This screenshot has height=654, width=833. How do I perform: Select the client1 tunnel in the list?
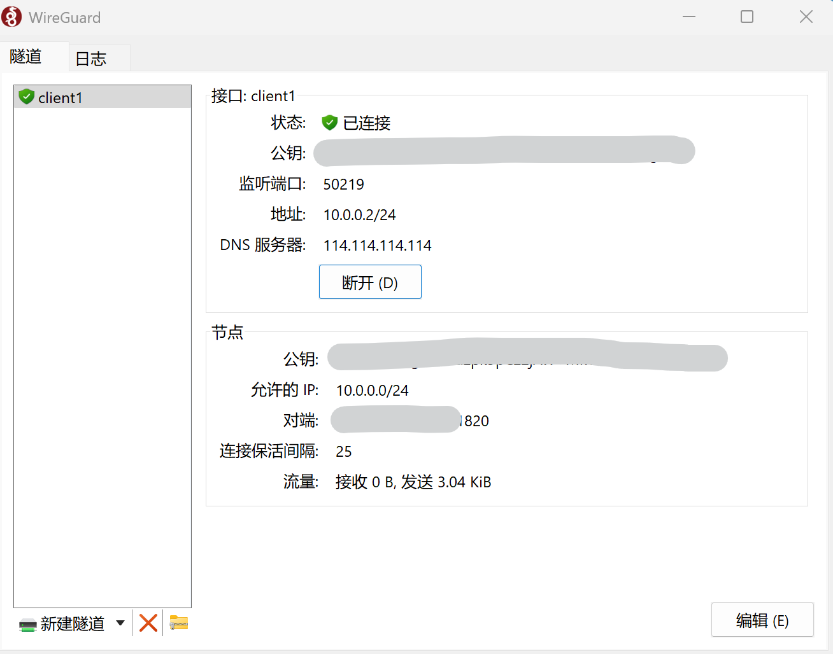103,97
